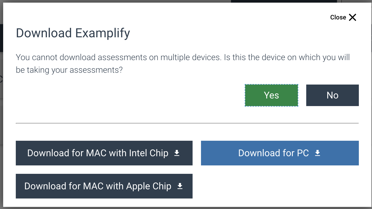This screenshot has height=209, width=372.
Task: Click the 'PC' text on the blue button
Action: tap(303, 153)
